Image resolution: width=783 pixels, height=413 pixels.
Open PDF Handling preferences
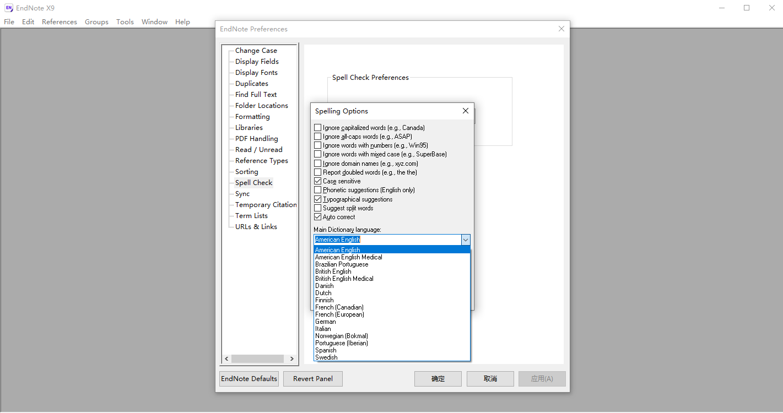[257, 139]
